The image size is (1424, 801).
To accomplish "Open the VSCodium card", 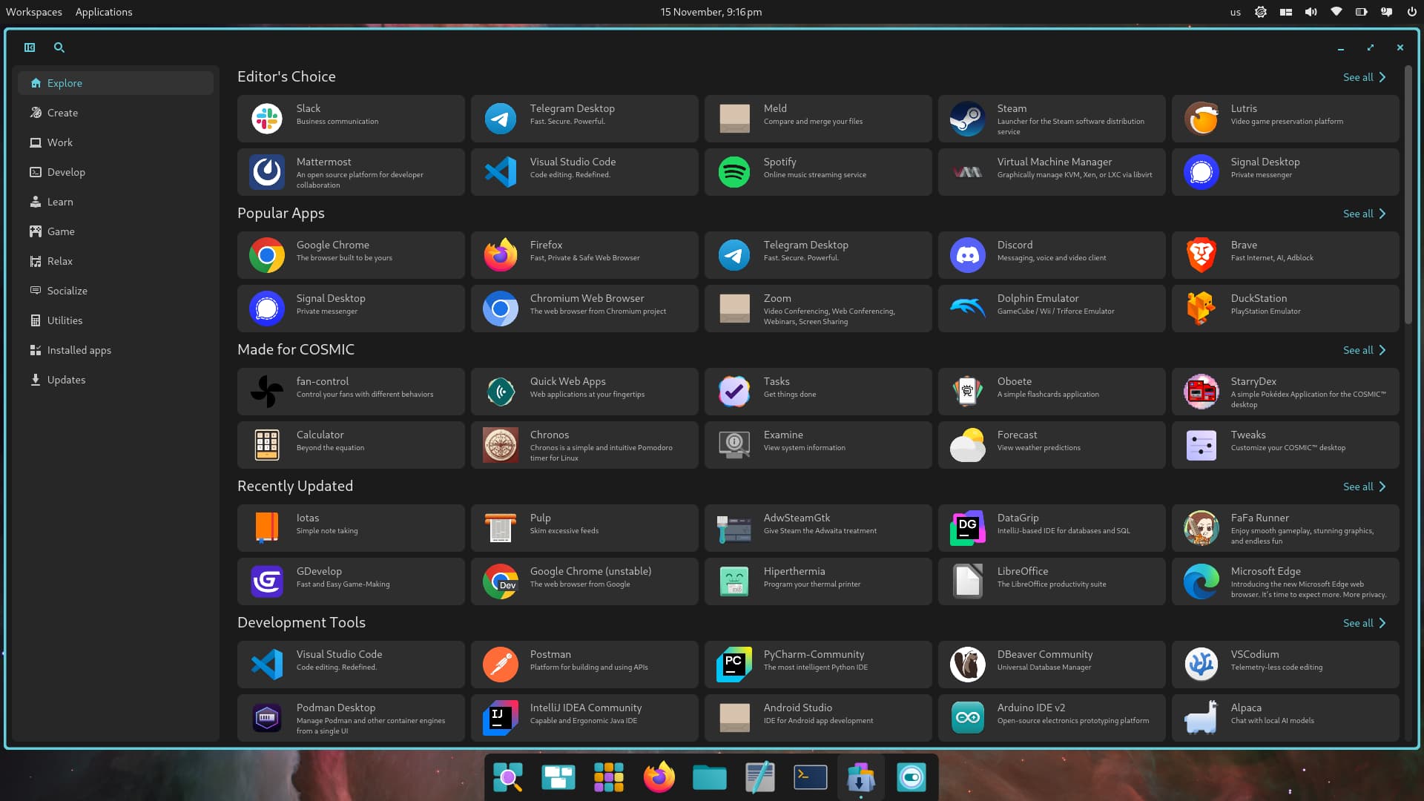I will 1285,665.
